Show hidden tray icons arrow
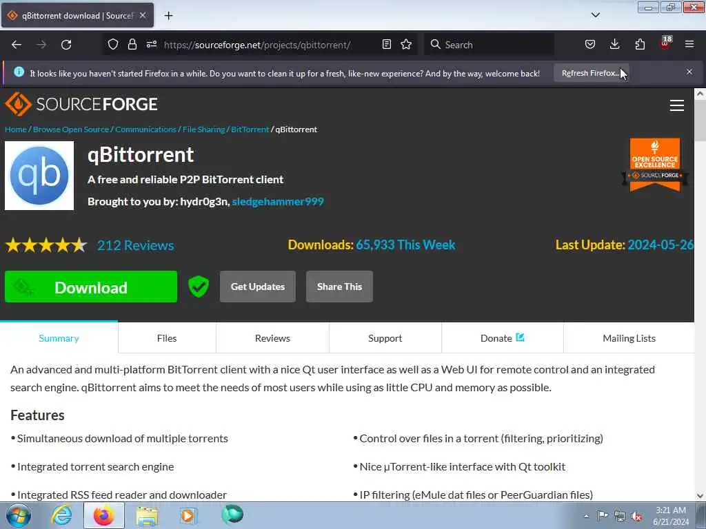This screenshot has height=529, width=706. (586, 516)
